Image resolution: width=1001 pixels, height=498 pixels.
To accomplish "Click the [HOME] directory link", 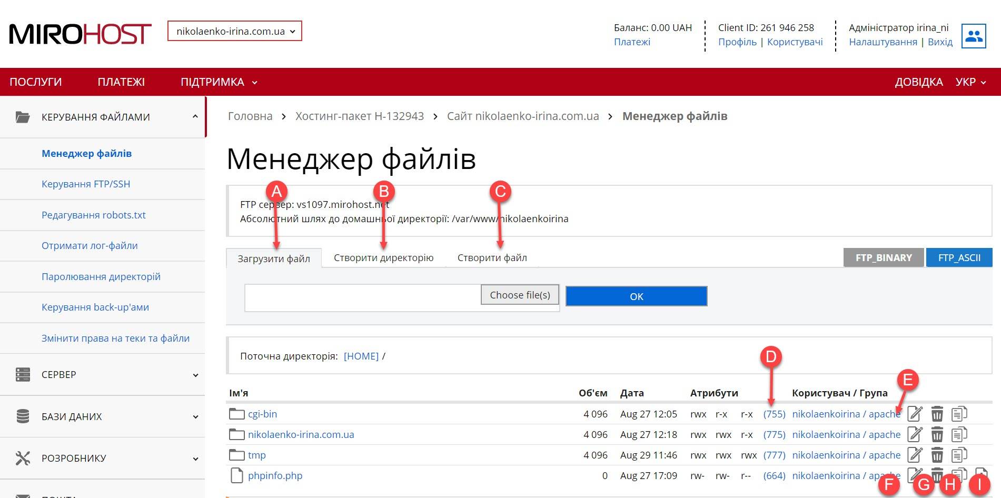I will coord(361,356).
